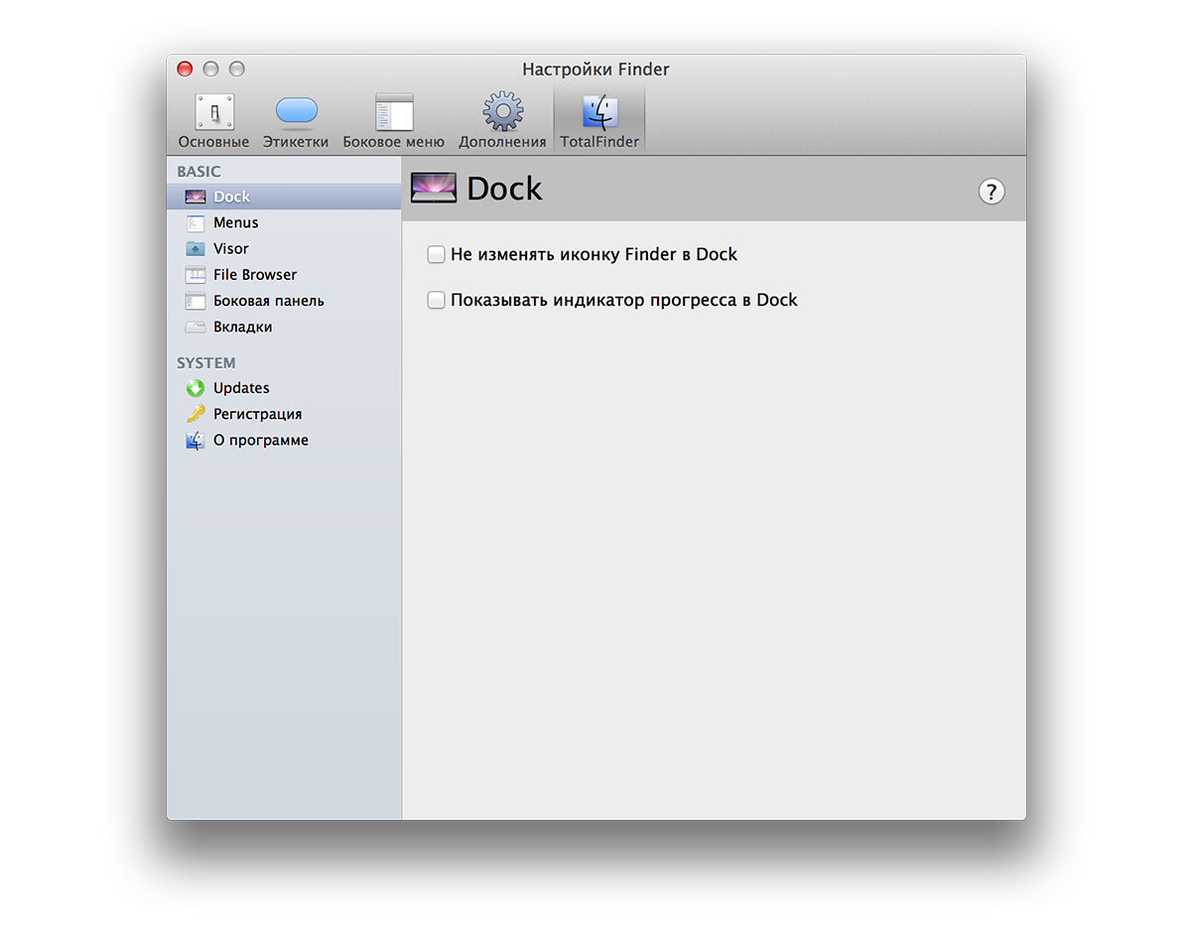The height and width of the screenshot is (930, 1191).
Task: Open the Основные preferences pane
Action: tap(213, 121)
